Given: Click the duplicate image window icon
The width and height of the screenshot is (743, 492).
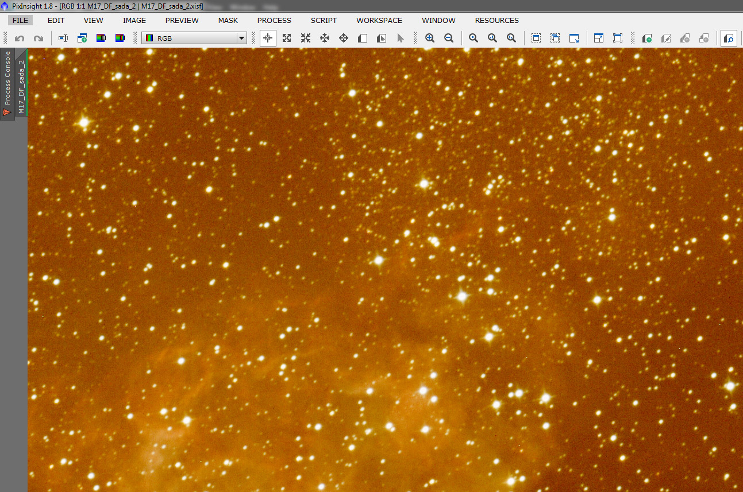Looking at the screenshot, I should (x=82, y=38).
